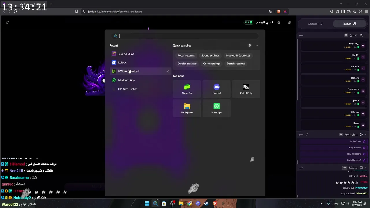Open Steam from the taskbar
This screenshot has width=370, height=208.
(206, 204)
